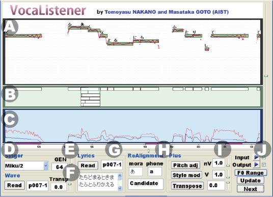Click the Transp value field showing 0.0

click(59, 187)
